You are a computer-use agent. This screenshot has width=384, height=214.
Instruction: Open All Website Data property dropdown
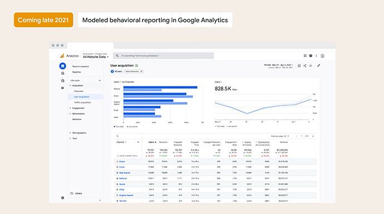coord(96,57)
